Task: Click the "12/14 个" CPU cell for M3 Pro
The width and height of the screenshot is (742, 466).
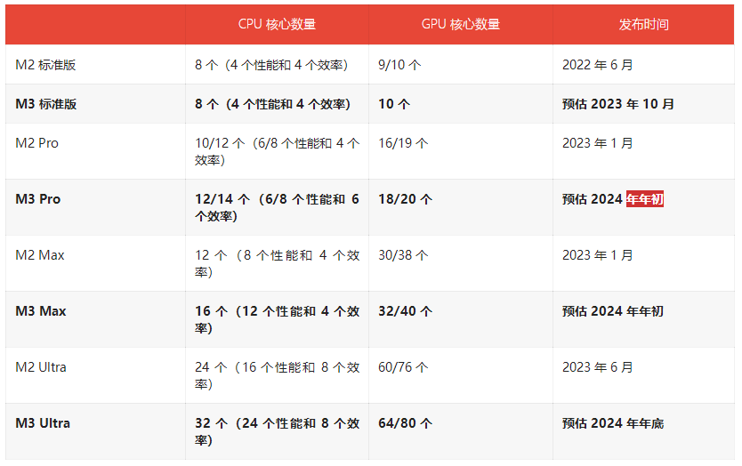Action: 278,207
